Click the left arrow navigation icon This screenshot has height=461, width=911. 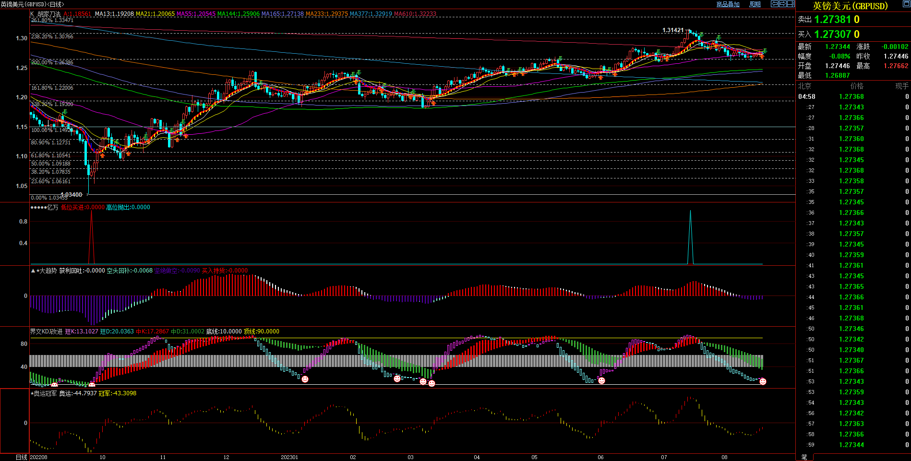775,4
